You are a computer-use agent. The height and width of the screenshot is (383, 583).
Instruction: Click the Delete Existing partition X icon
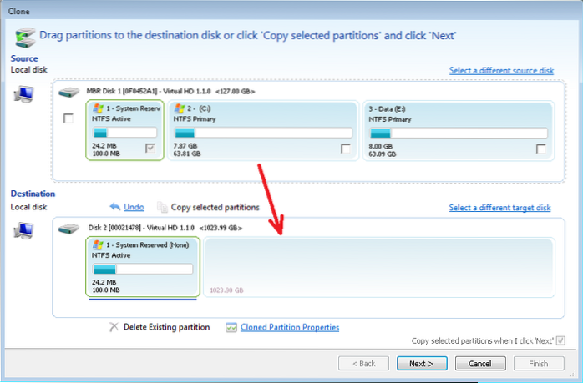114,327
